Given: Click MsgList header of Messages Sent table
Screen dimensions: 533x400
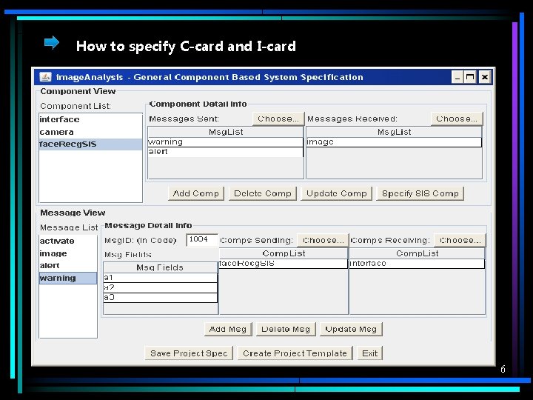Looking at the screenshot, I should click(225, 132).
